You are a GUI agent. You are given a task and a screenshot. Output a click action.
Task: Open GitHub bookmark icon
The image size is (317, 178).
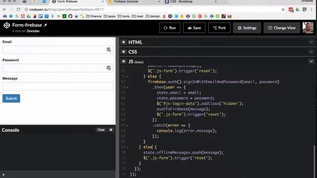point(70,16)
